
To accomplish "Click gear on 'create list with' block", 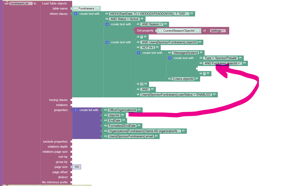I will (76, 110).
